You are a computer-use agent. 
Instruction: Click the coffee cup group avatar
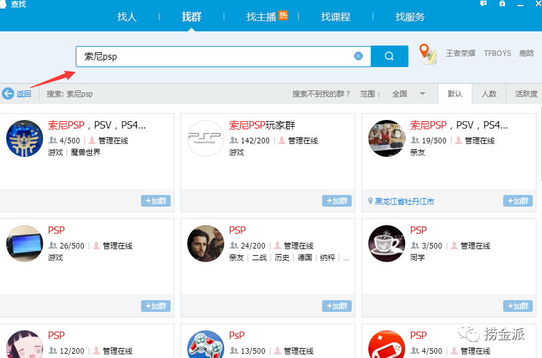point(386,244)
